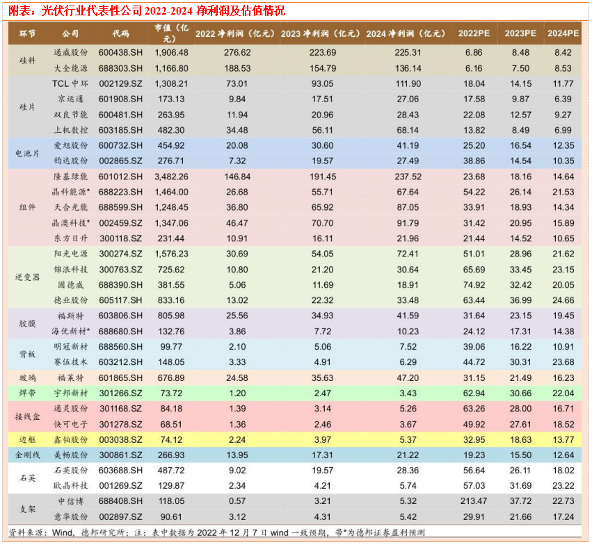The height and width of the screenshot is (545, 592).
Task: Click stock code 002865.SZ
Action: click(121, 161)
